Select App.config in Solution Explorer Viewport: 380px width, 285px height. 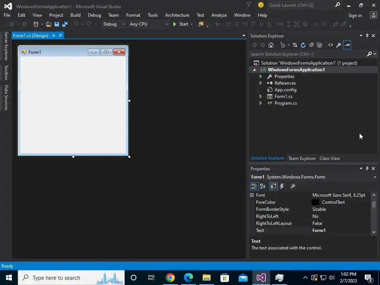[x=285, y=90]
